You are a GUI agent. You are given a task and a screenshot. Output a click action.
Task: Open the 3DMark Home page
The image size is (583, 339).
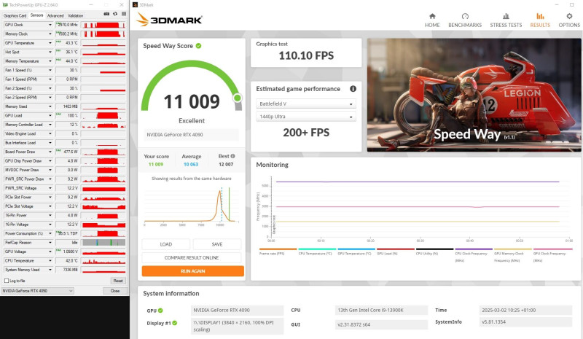point(432,20)
